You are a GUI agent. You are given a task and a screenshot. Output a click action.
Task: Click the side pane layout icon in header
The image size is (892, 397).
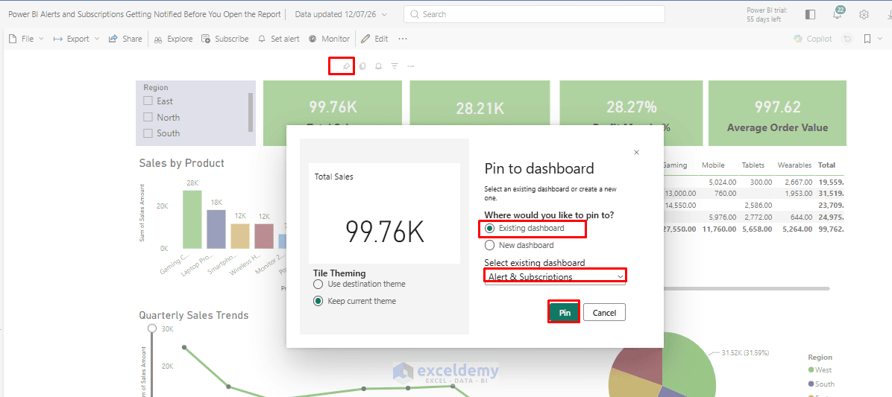pos(811,14)
